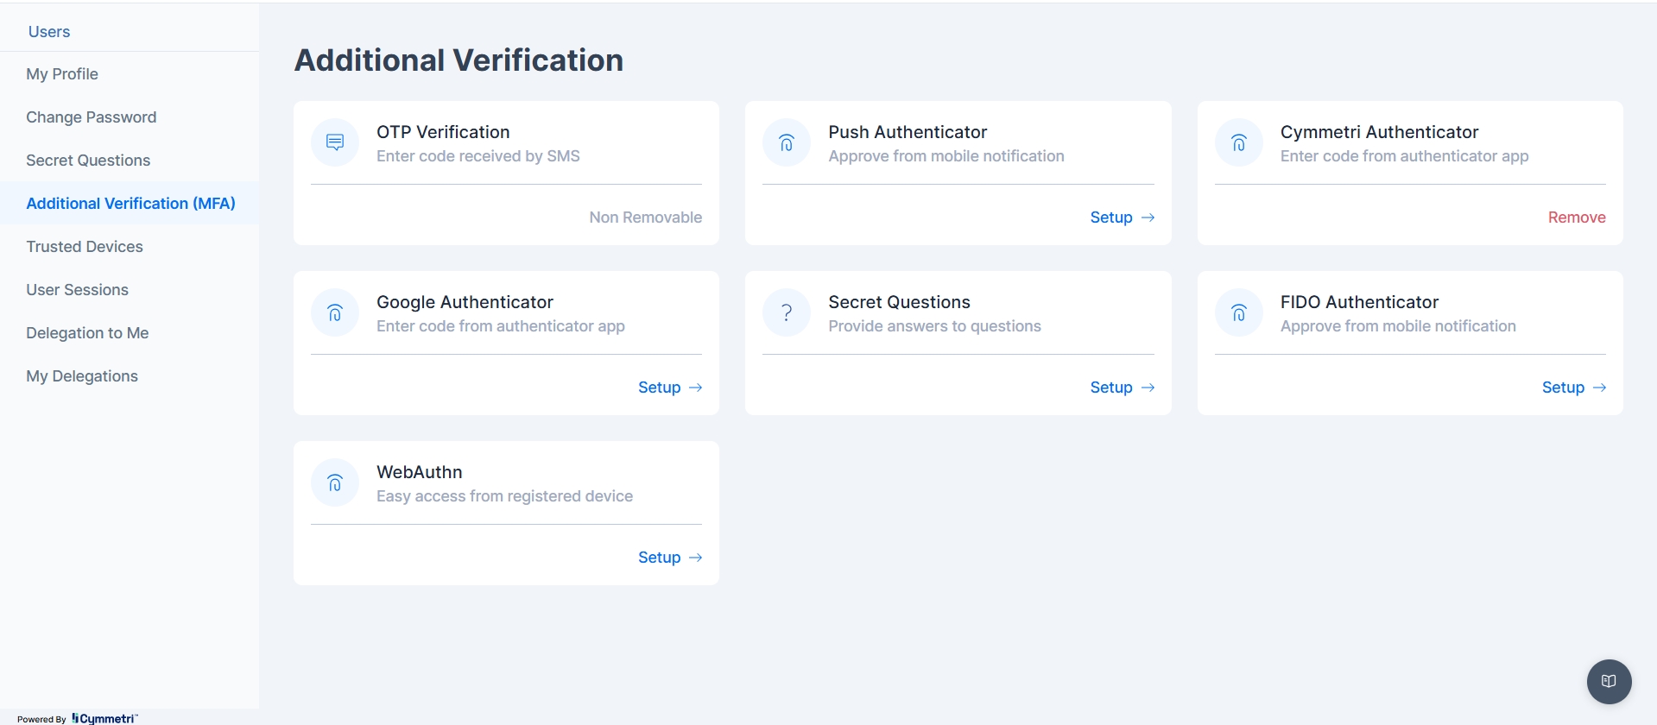The height and width of the screenshot is (725, 1657).
Task: Click the Cymmetri logo in footer
Action: 104,718
